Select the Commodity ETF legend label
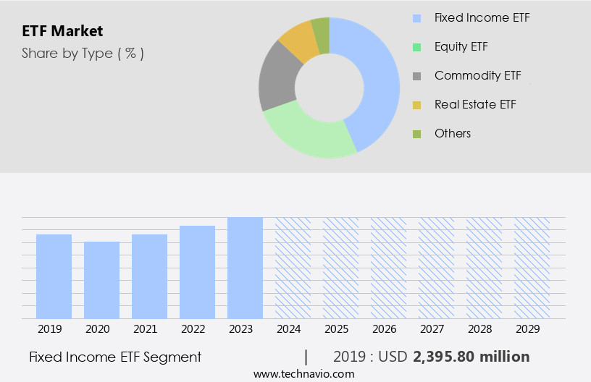591x382 pixels. point(477,76)
